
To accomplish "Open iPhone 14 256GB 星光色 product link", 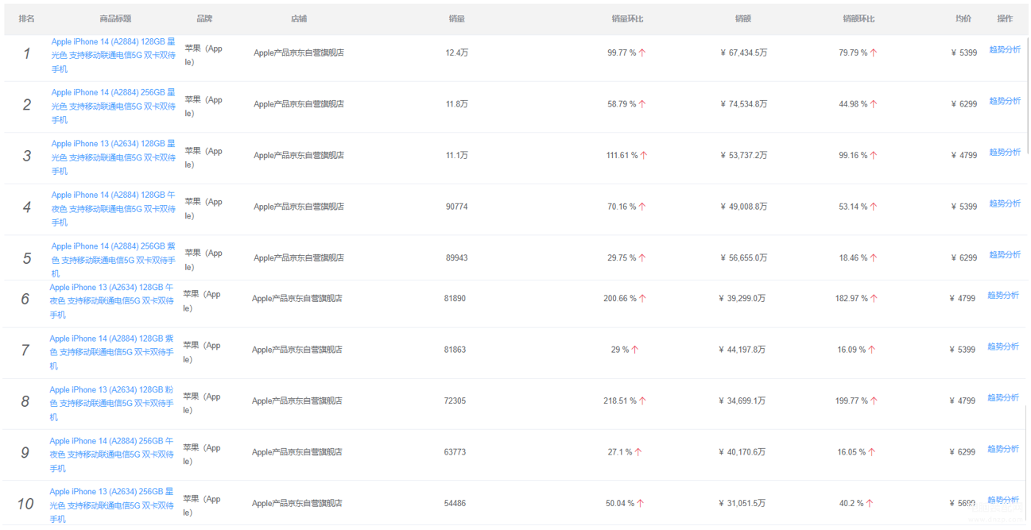I will point(114,106).
